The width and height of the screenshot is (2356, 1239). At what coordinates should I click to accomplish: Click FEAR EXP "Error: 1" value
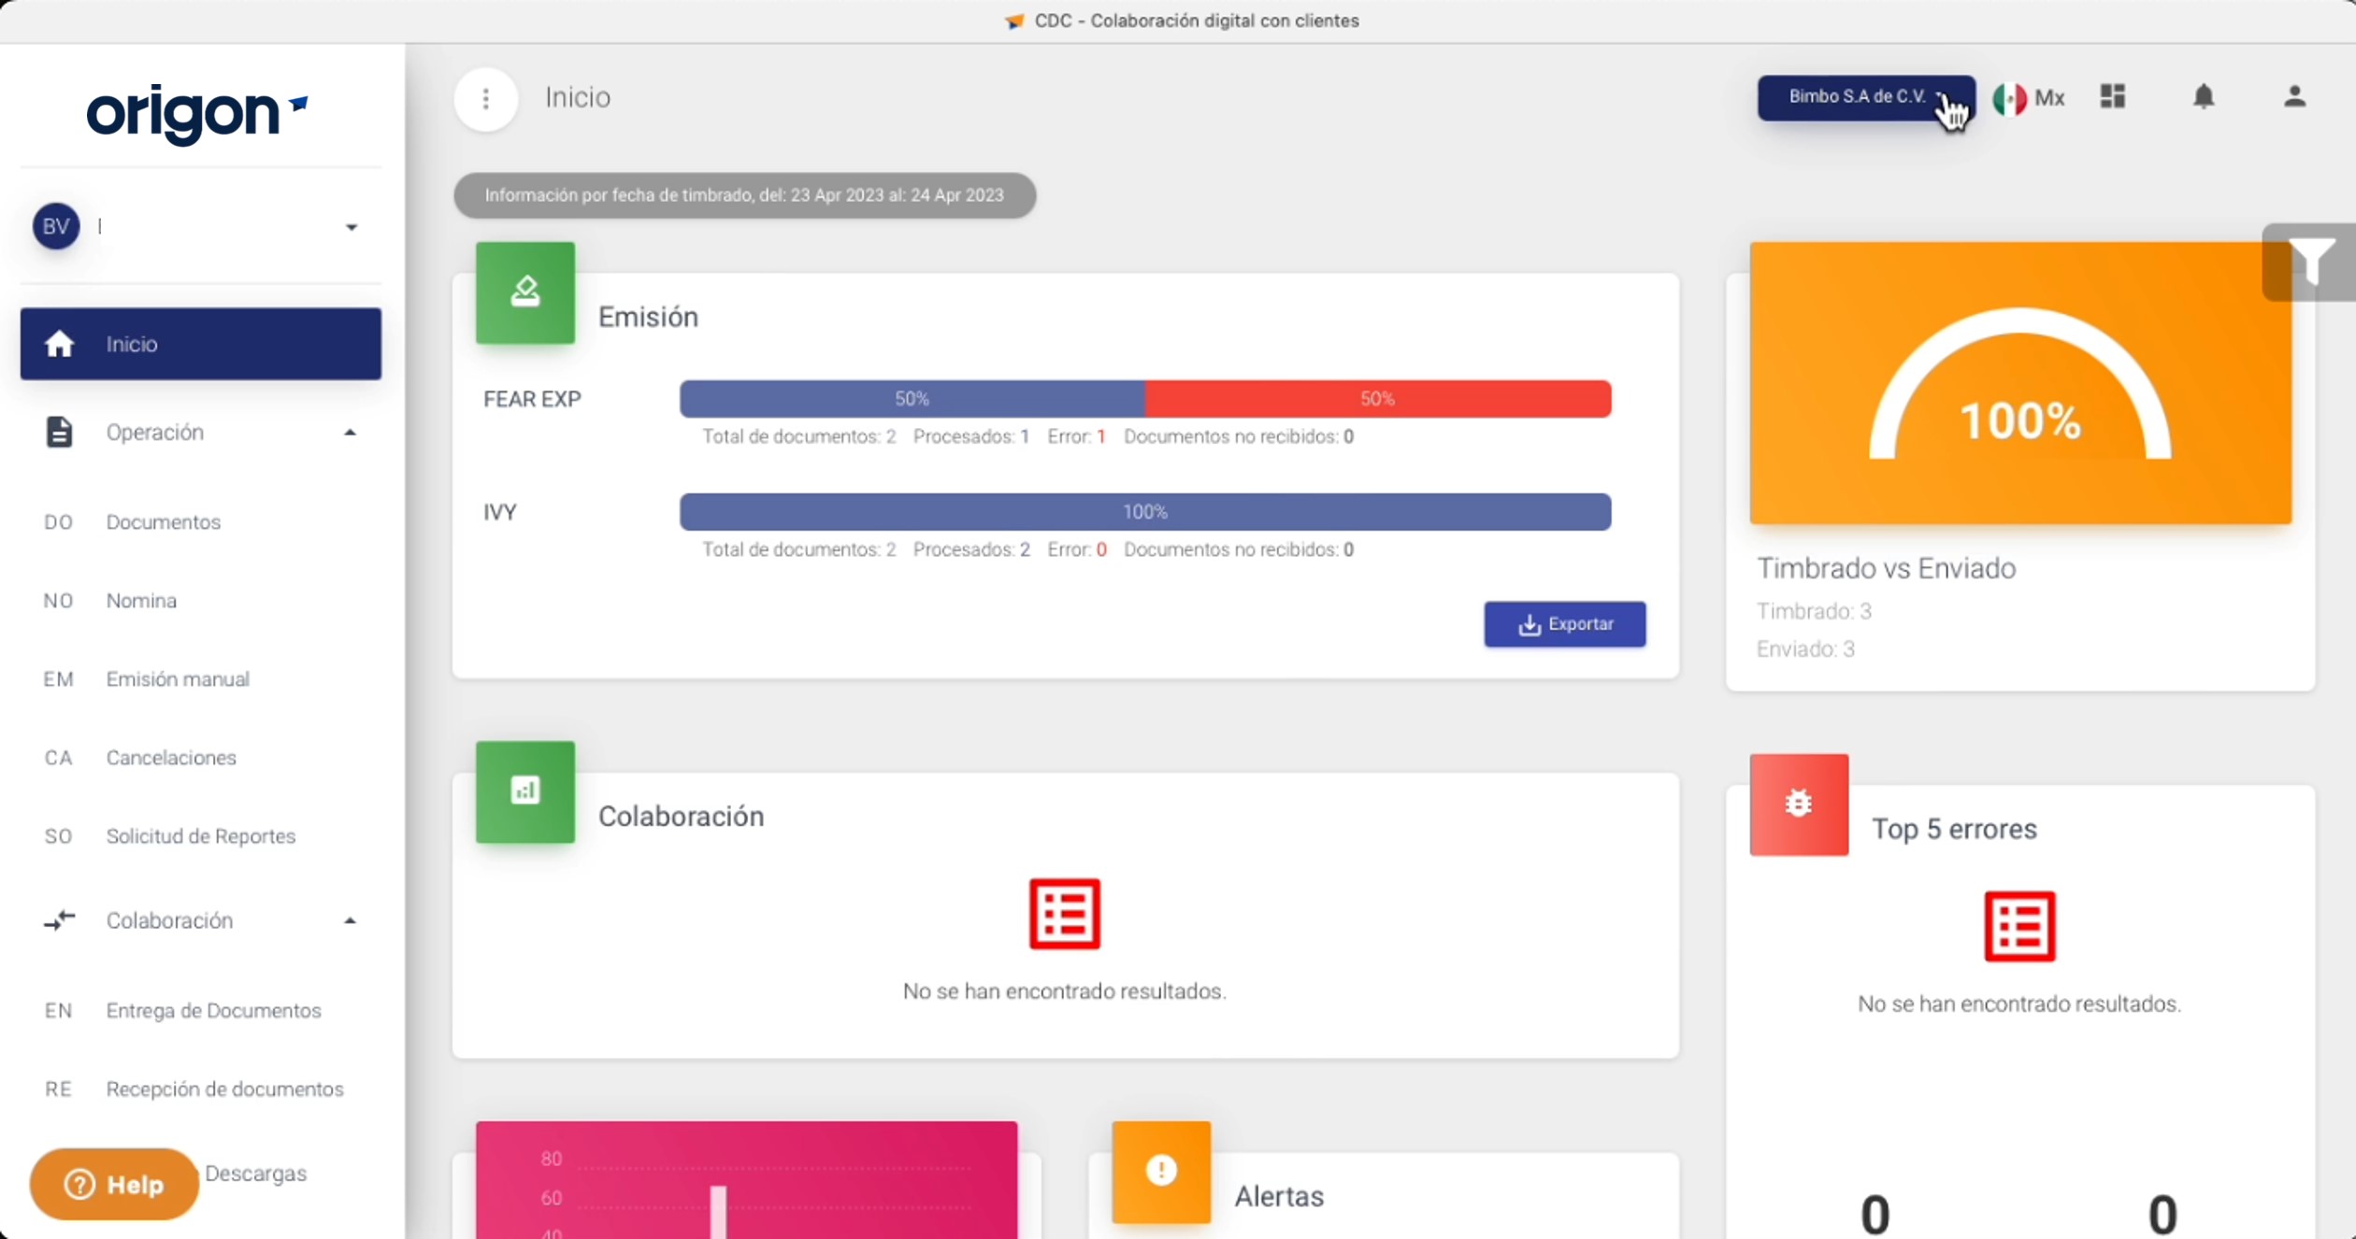pos(1076,436)
